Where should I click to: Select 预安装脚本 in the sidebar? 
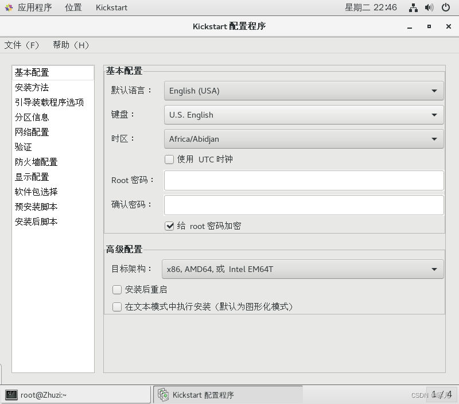click(x=53, y=207)
